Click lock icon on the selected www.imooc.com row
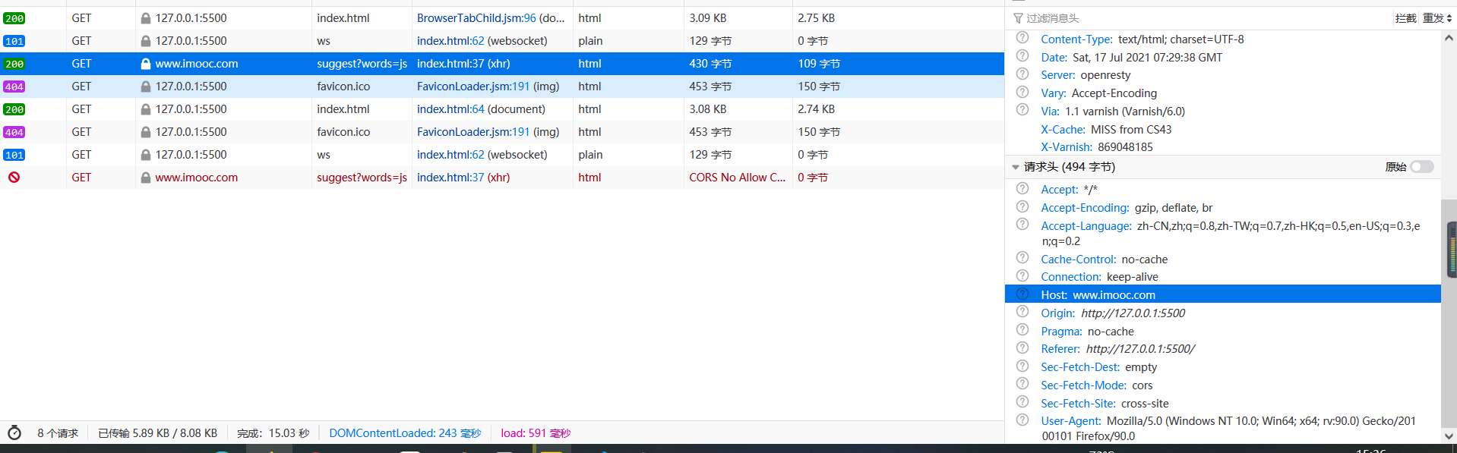 tap(145, 64)
